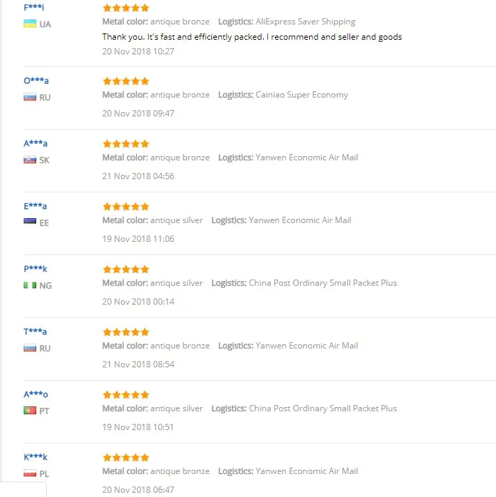Click the Poland flag next to PL
Image resolution: width=496 pixels, height=497 pixels.
pyautogui.click(x=30, y=473)
